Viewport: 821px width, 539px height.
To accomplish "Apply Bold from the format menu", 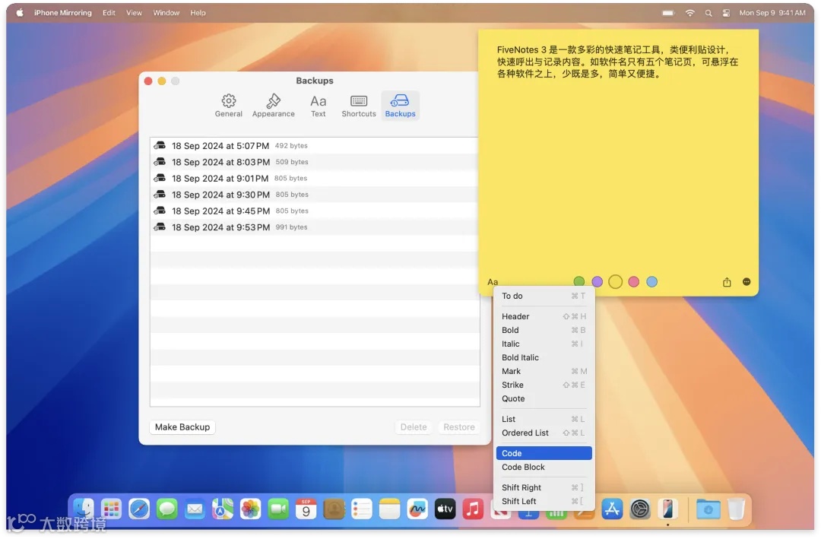I will tap(544, 330).
